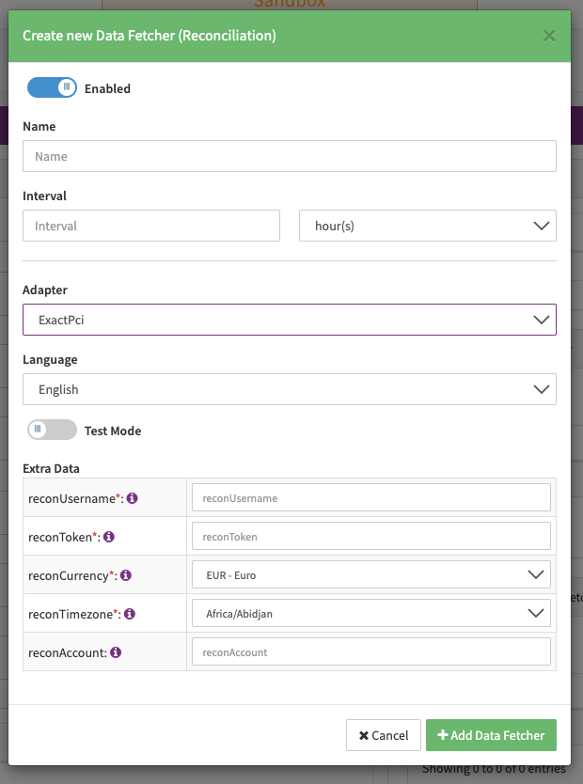Expand reconTimezone dropdown showing Africa/Abidjan
583x784 pixels.
[x=370, y=613]
